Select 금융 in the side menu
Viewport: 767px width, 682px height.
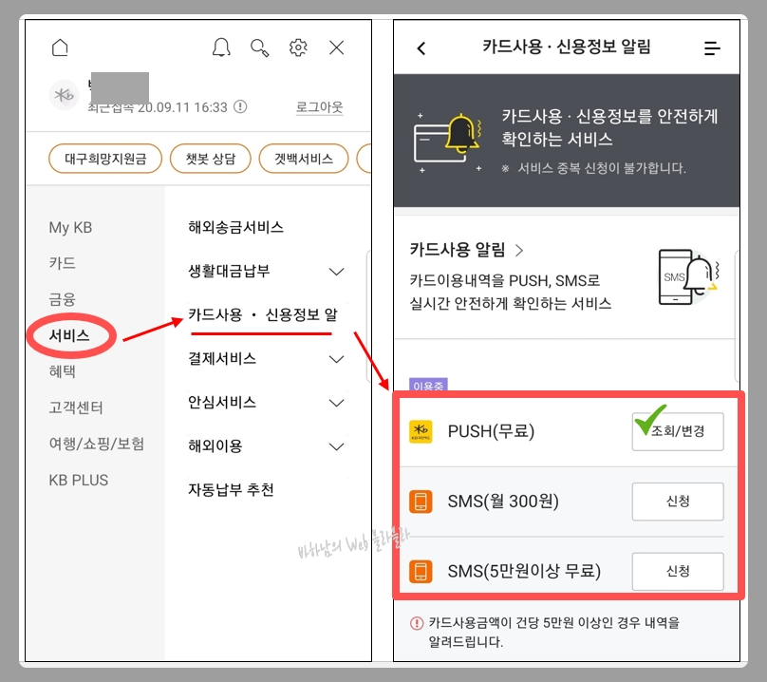[x=62, y=299]
